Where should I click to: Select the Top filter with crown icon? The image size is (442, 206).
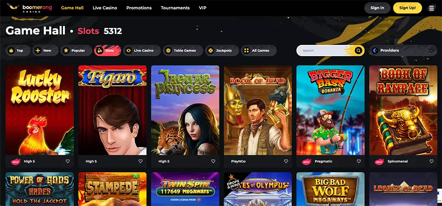point(18,51)
